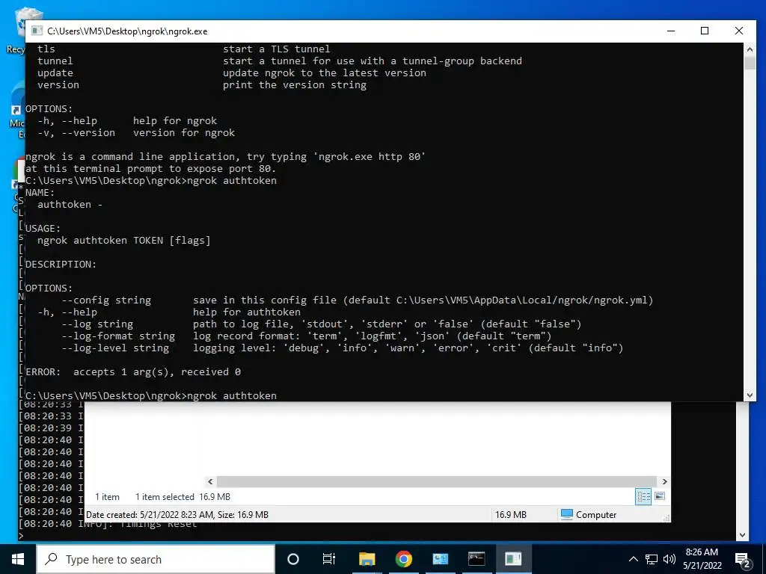Click the '16.9 MB' size field in status bar
The height and width of the screenshot is (574, 766).
[x=511, y=514]
